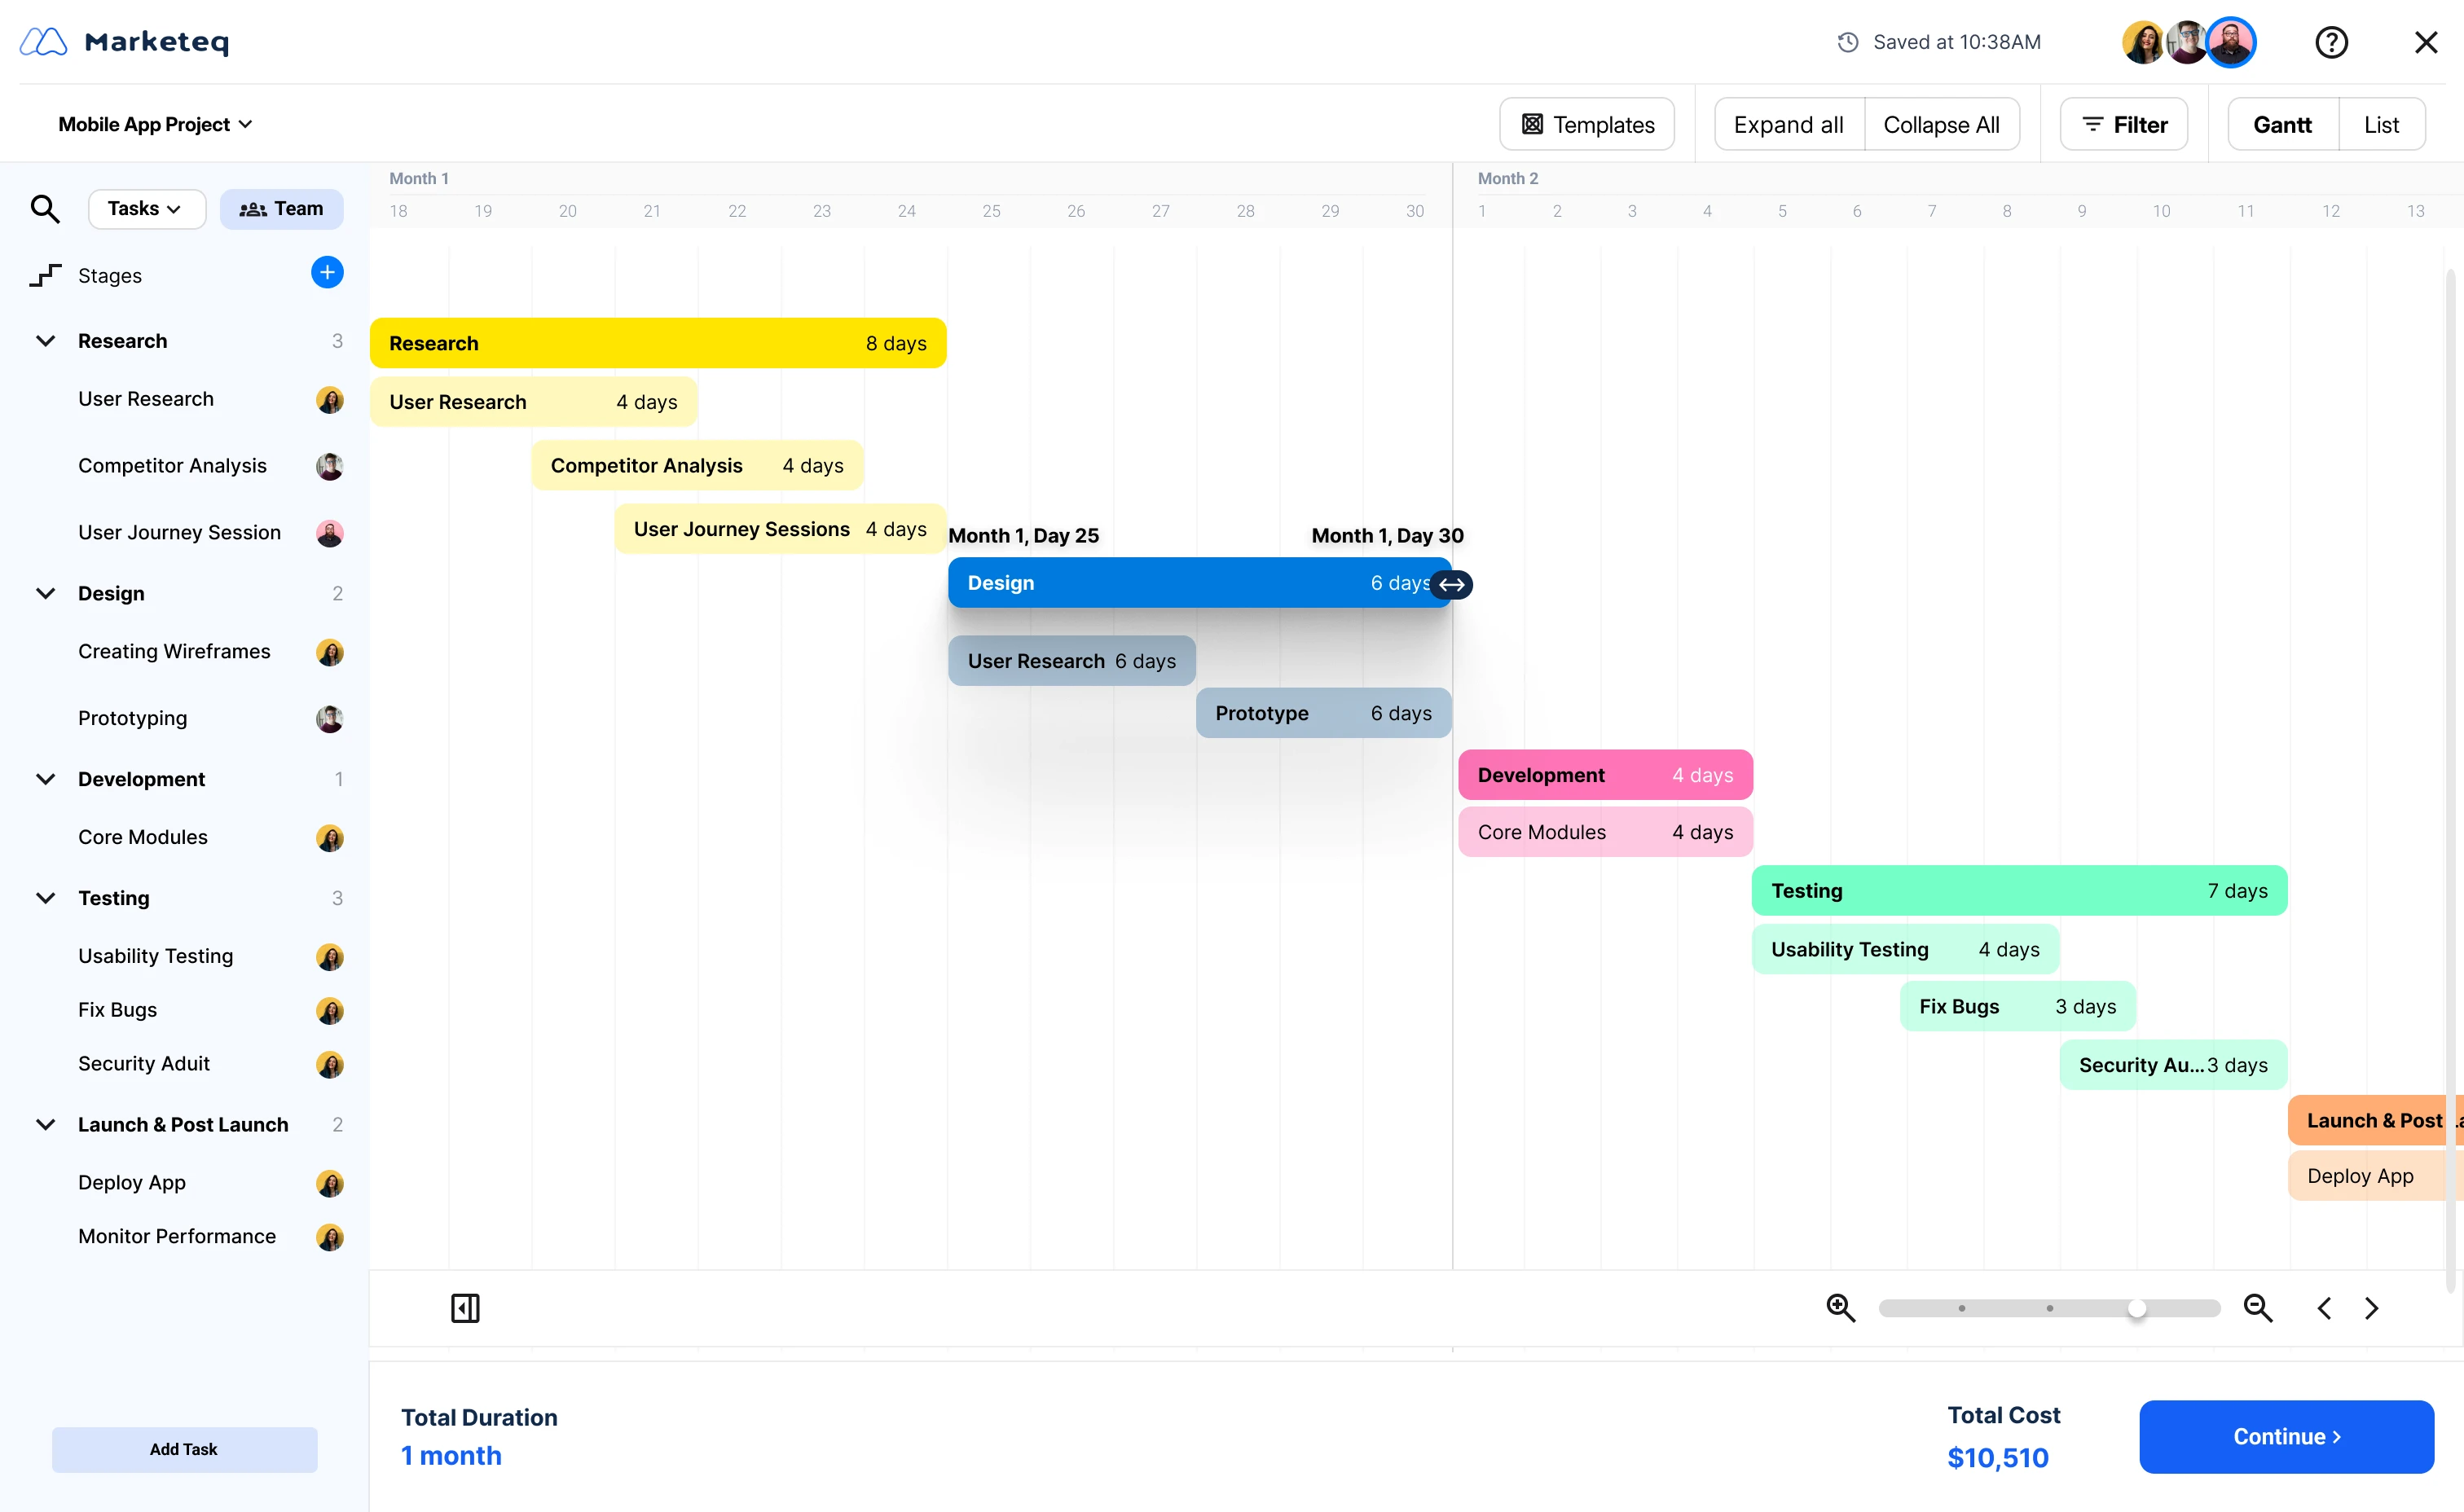Screen dimensions: 2464x1512
Task: Go to previous timeline period arrow
Action: click(x=2324, y=1308)
